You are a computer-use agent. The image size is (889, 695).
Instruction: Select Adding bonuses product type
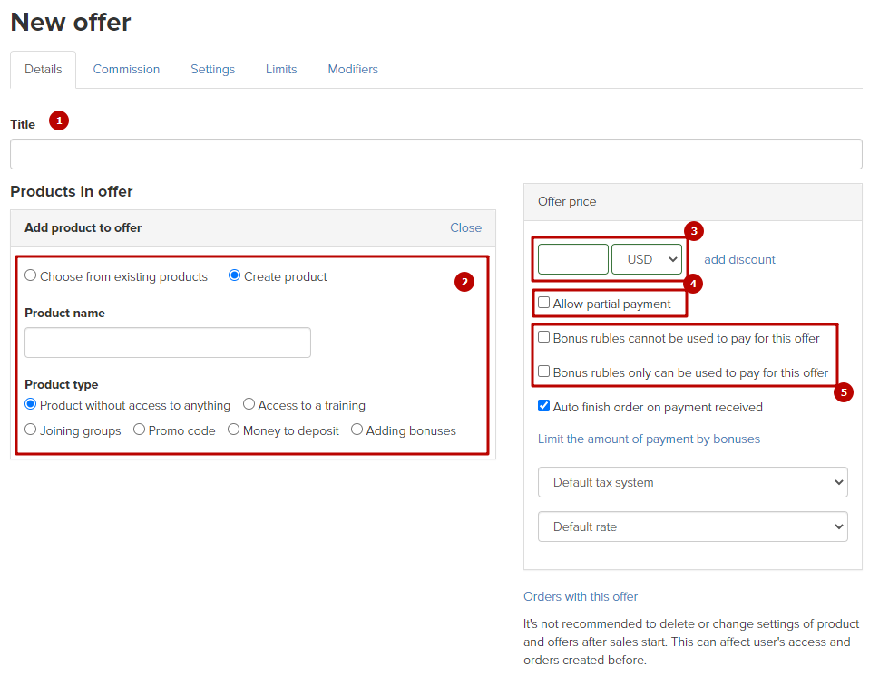click(x=357, y=430)
